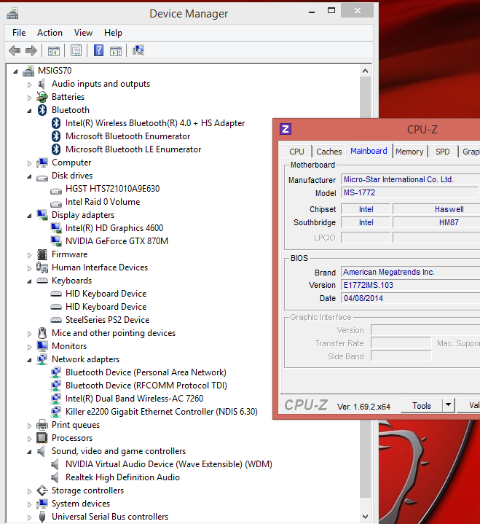Click the CPU-Z logo icon in title bar
The width and height of the screenshot is (480, 524).
coord(286,130)
